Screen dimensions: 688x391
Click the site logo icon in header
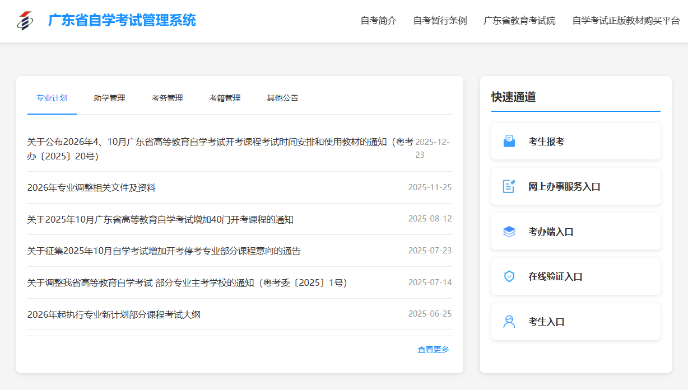tap(25, 21)
